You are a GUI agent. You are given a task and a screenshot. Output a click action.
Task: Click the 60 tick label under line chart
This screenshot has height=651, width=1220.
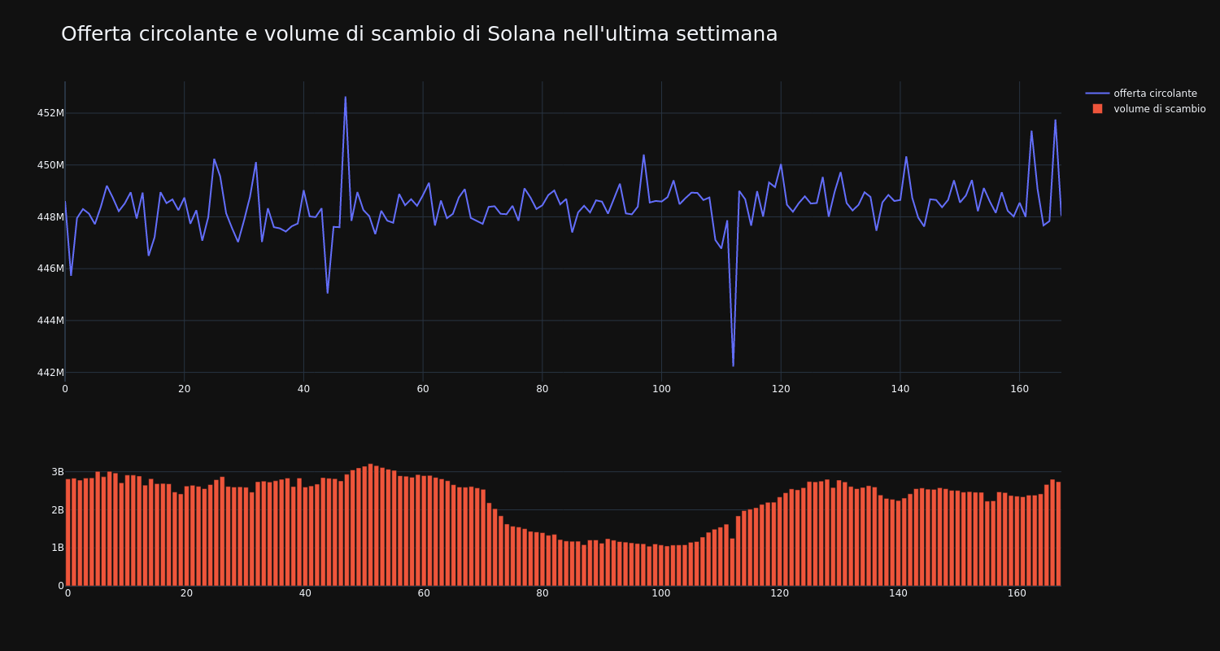point(423,389)
